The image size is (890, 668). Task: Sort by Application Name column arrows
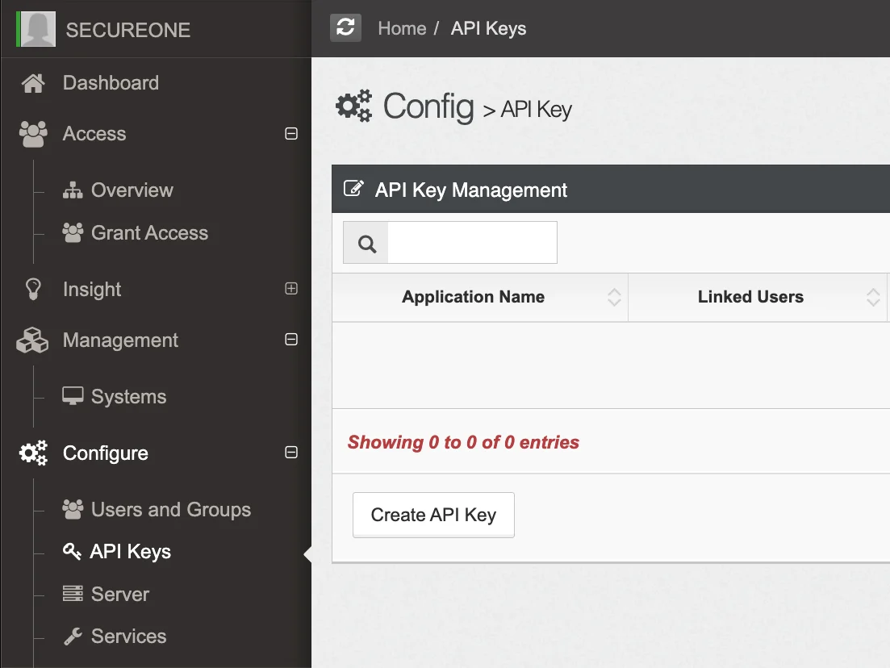tap(614, 298)
